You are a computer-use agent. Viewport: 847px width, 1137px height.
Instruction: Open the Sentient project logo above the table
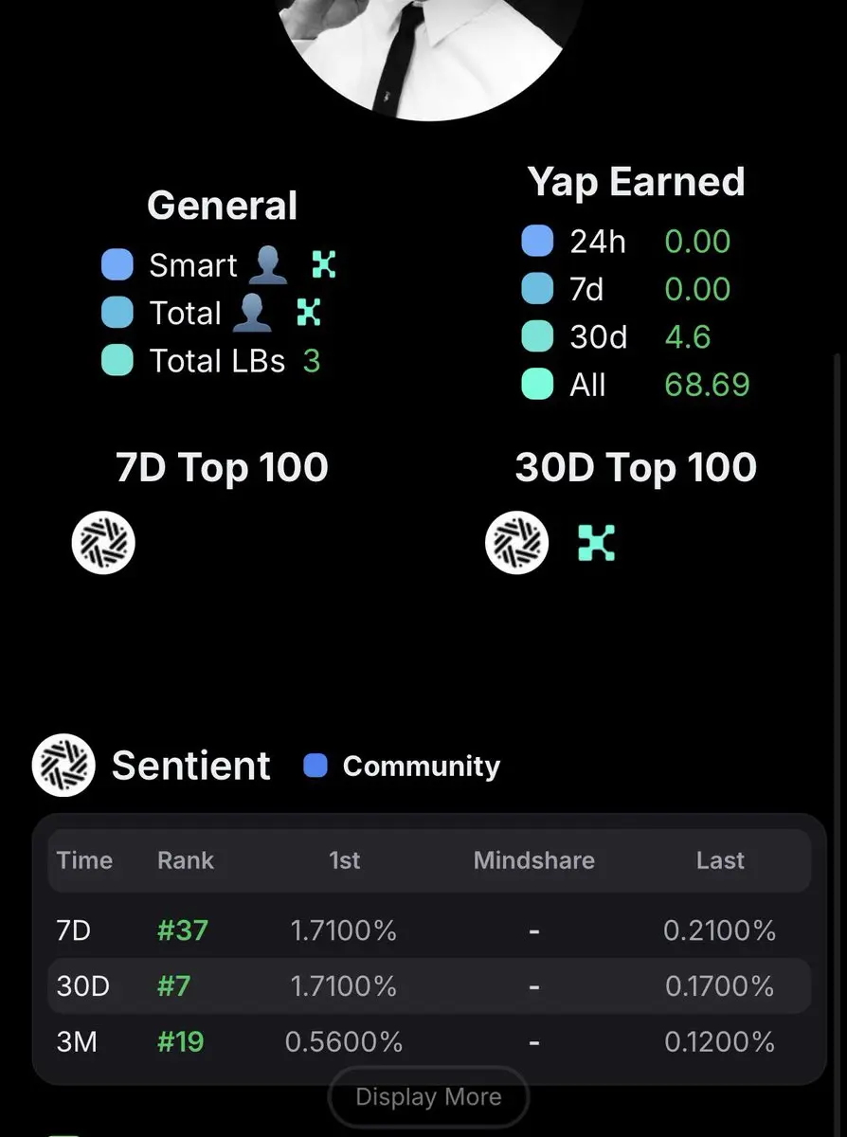tap(64, 765)
